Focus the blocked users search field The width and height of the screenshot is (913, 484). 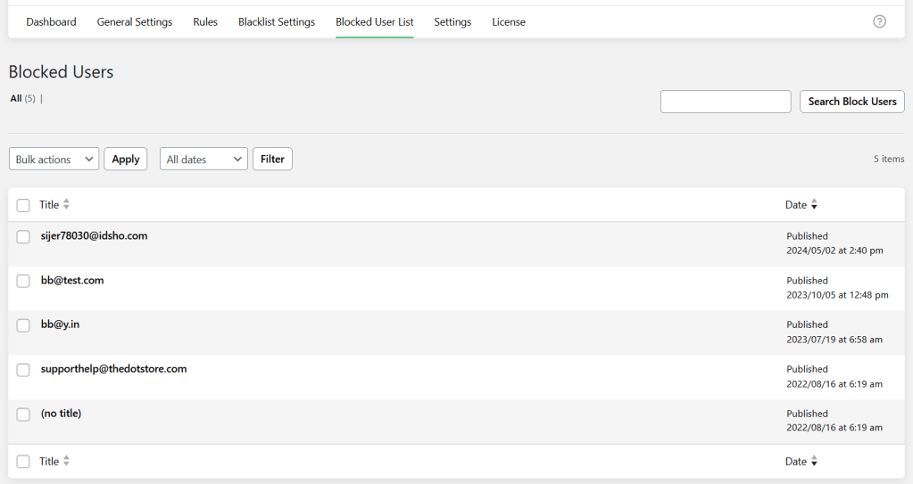pyautogui.click(x=726, y=102)
